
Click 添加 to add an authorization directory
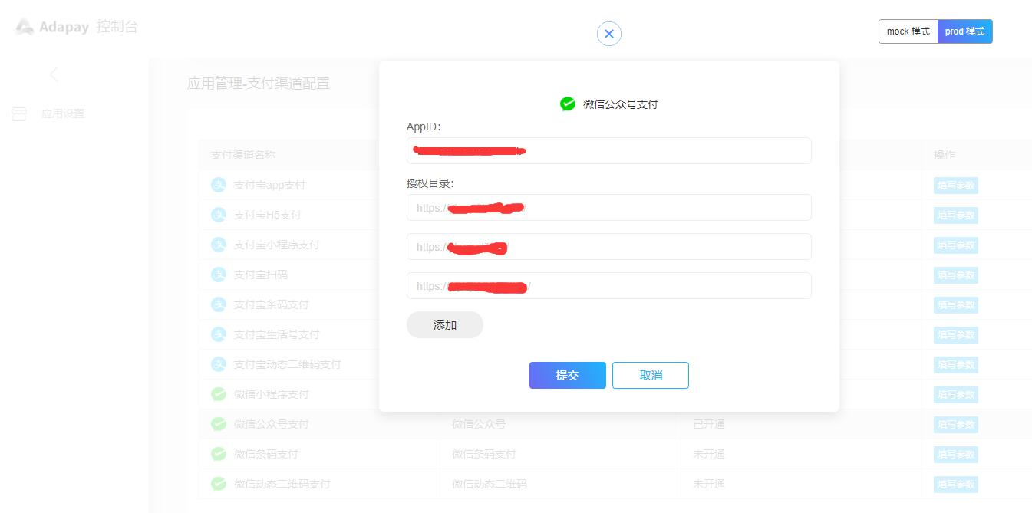pyautogui.click(x=444, y=325)
